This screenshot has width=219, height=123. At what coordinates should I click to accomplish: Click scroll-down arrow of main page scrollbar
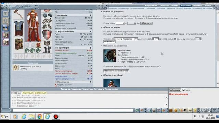coord(218,84)
